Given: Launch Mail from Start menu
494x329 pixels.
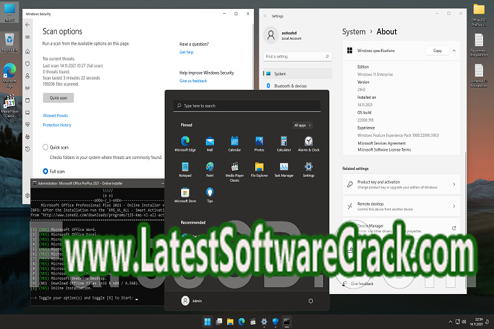Looking at the screenshot, I should (x=210, y=141).
